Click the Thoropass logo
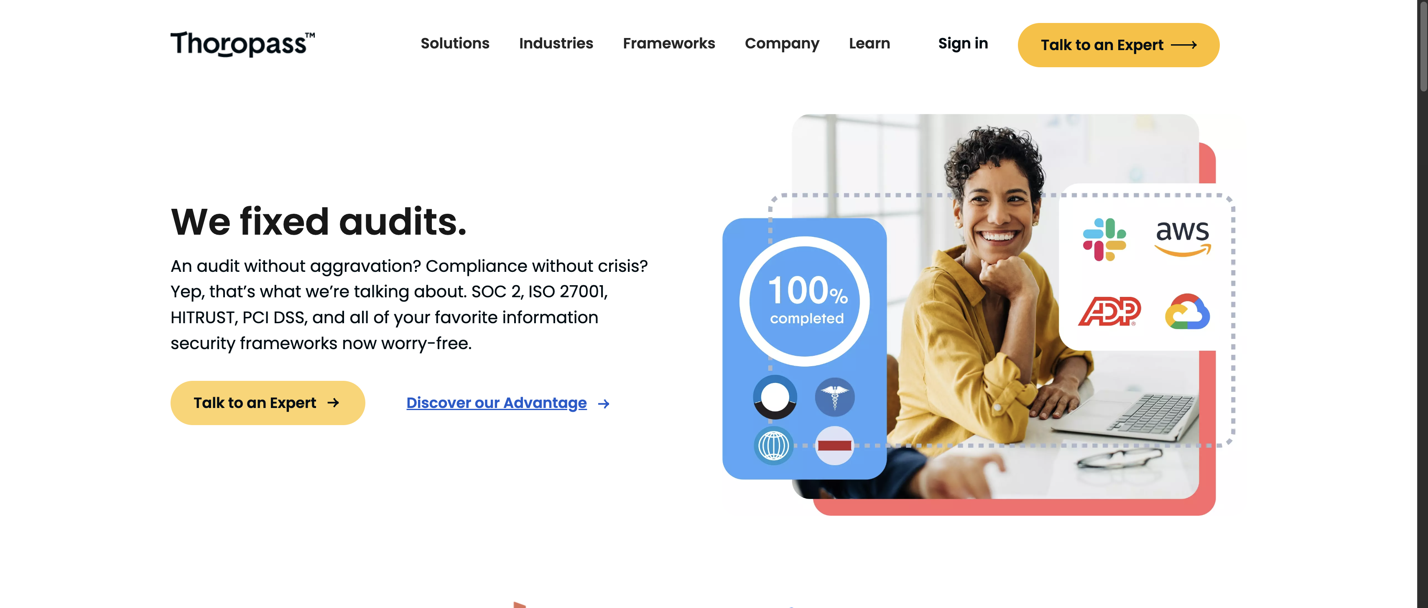Image resolution: width=1428 pixels, height=608 pixels. pos(243,44)
